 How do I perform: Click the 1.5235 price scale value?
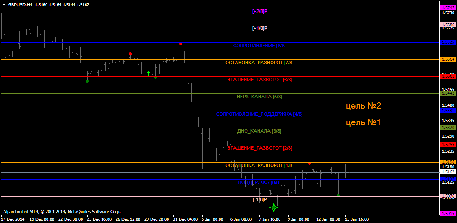[448, 151]
